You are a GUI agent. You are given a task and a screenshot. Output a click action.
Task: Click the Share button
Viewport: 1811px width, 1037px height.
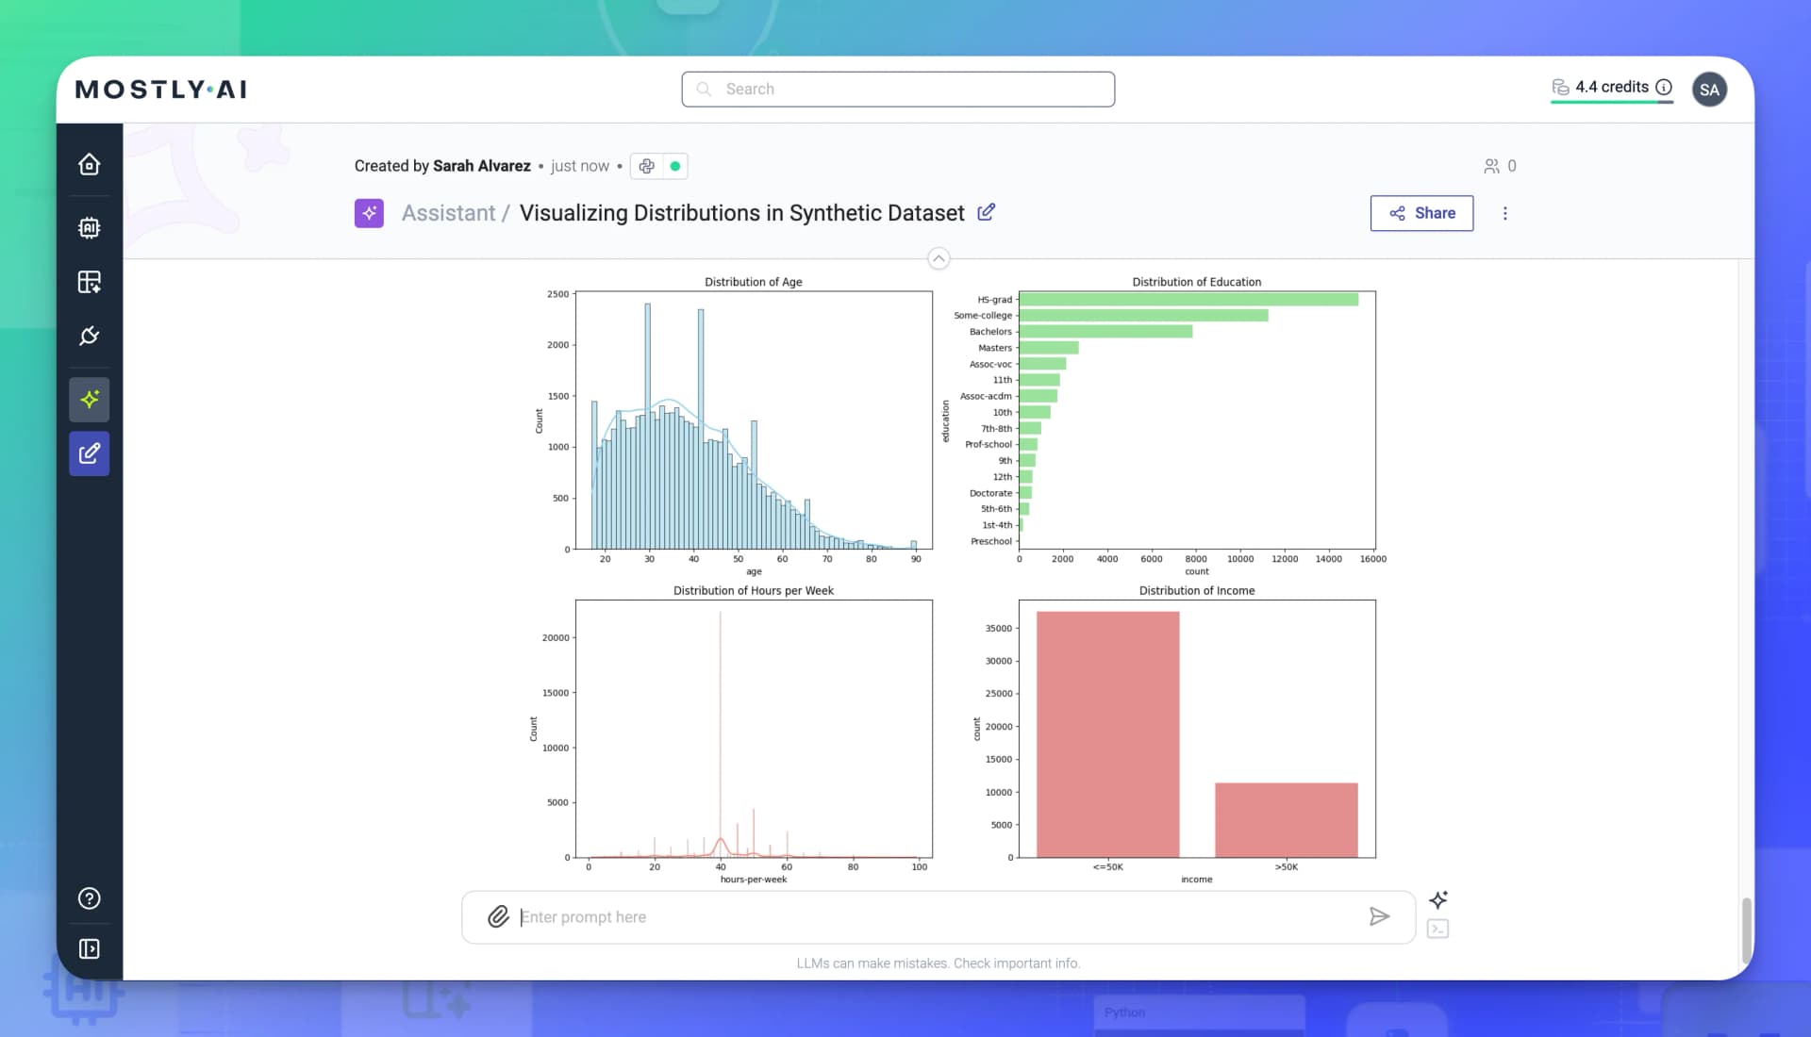point(1421,213)
